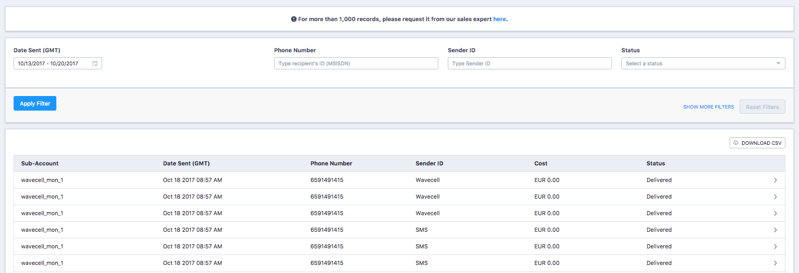The image size is (799, 273).
Task: Click the calendar icon in date field
Action: coord(95,63)
